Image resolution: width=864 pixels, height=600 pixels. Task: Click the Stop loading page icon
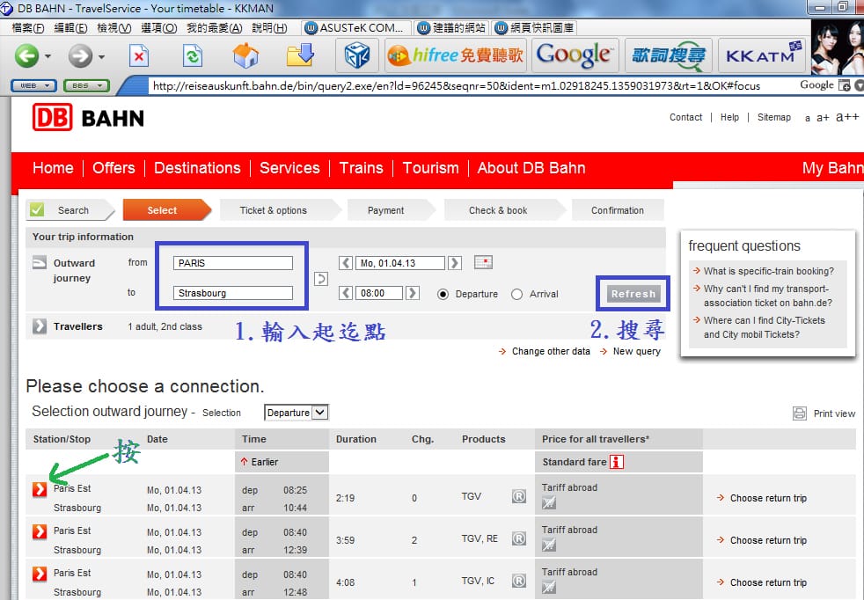[139, 56]
